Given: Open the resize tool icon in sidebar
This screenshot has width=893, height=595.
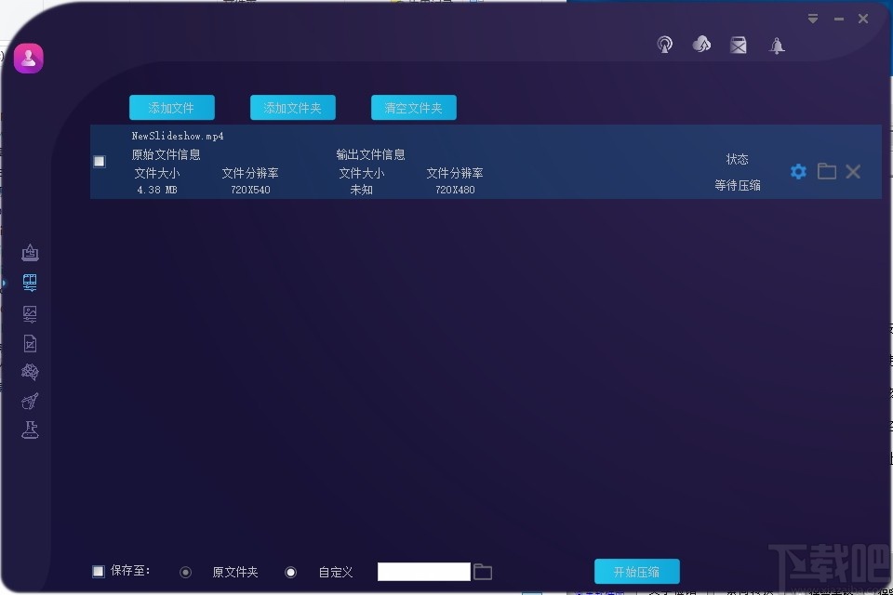Looking at the screenshot, I should pyautogui.click(x=29, y=252).
